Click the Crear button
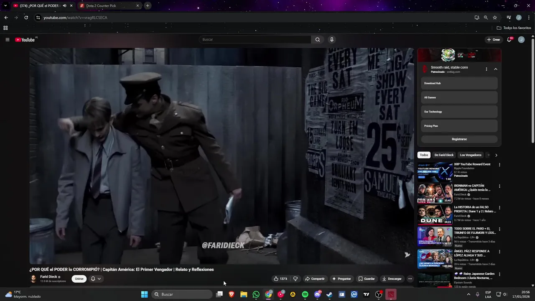 click(494, 40)
